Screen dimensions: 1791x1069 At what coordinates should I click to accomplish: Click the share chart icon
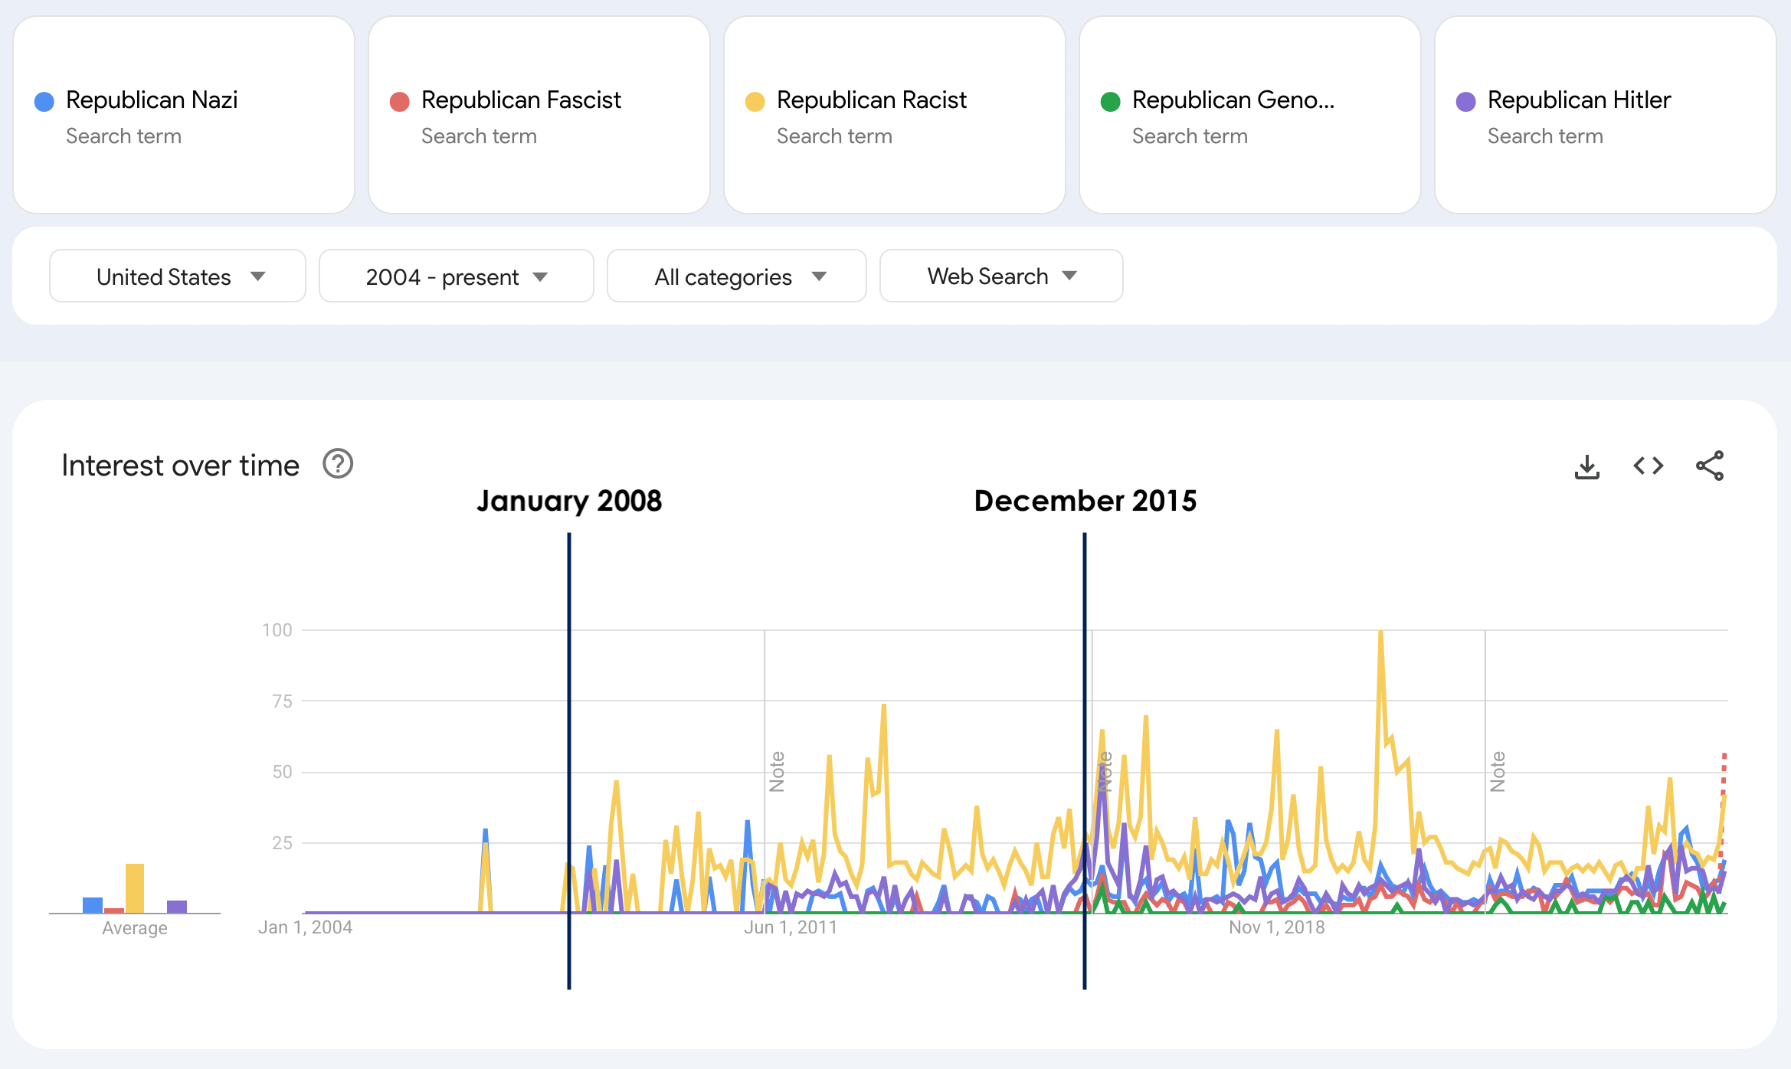[1709, 466]
